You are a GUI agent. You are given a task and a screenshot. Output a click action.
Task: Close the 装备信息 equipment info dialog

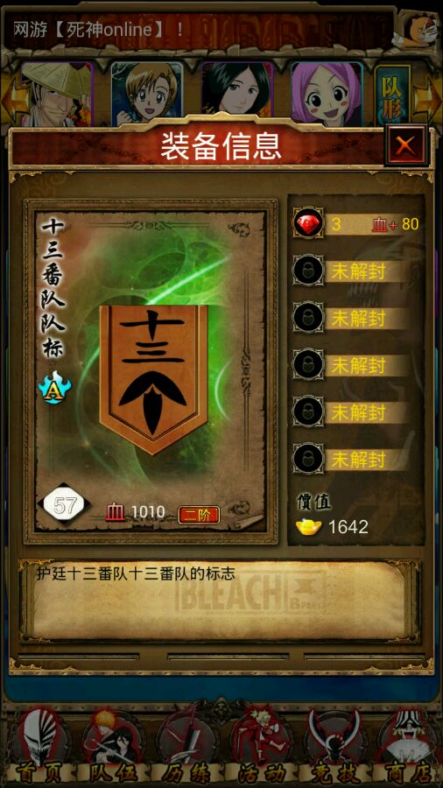coord(405,145)
